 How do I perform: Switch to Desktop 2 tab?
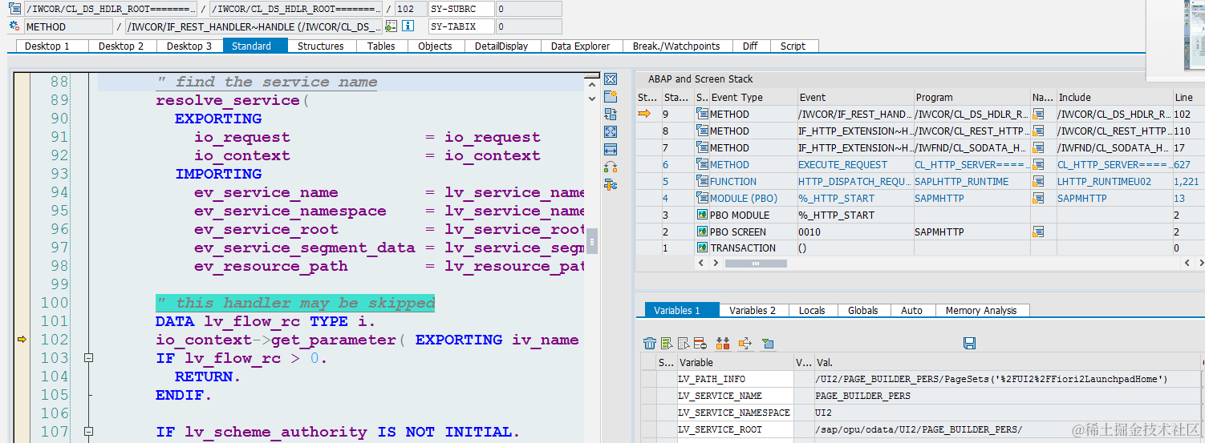pos(120,46)
